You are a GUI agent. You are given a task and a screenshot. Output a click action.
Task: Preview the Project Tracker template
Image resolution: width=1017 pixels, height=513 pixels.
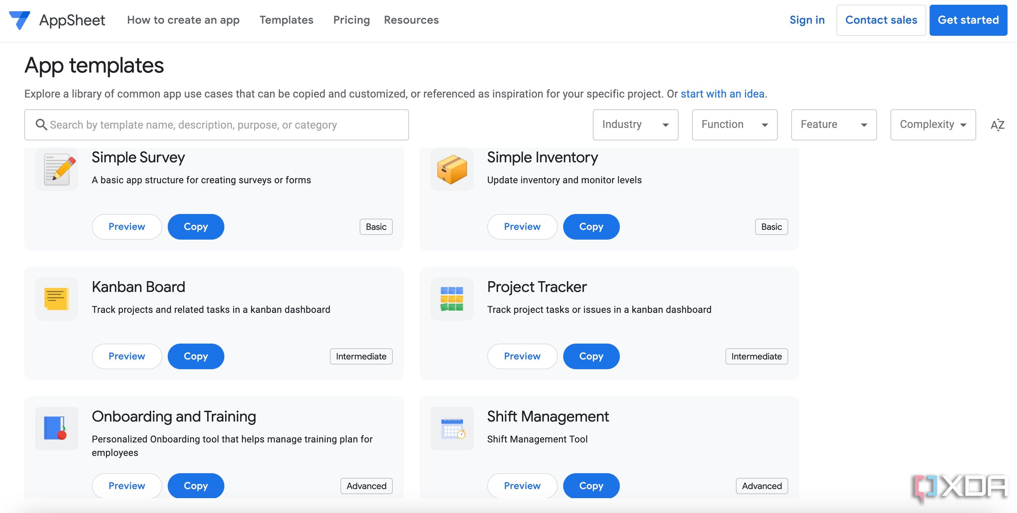point(522,356)
